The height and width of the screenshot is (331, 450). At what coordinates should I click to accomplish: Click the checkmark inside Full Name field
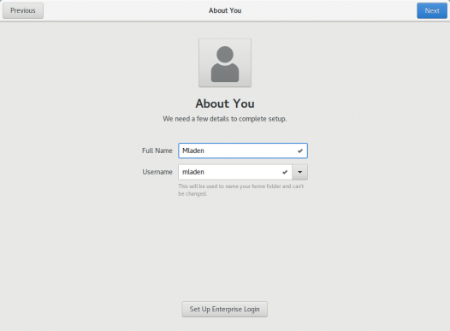300,151
